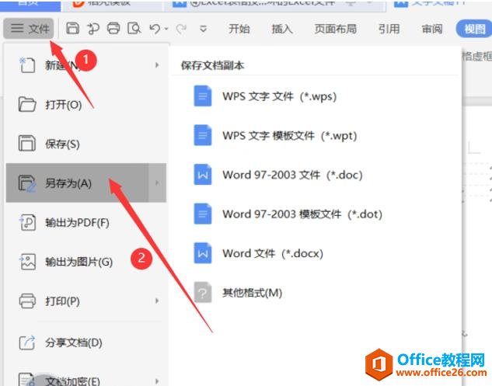The image size is (492, 386).
Task: Click the new document icon beside 新建(N)
Action: (27, 65)
